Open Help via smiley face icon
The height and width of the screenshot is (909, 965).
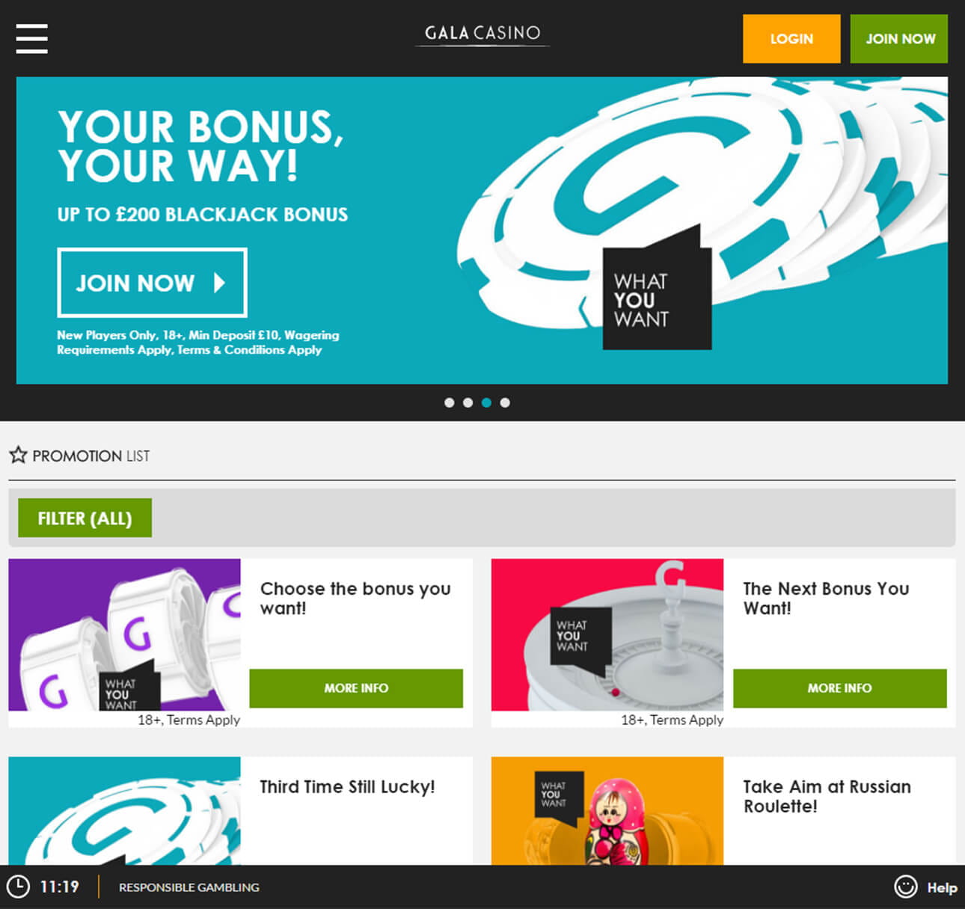905,887
